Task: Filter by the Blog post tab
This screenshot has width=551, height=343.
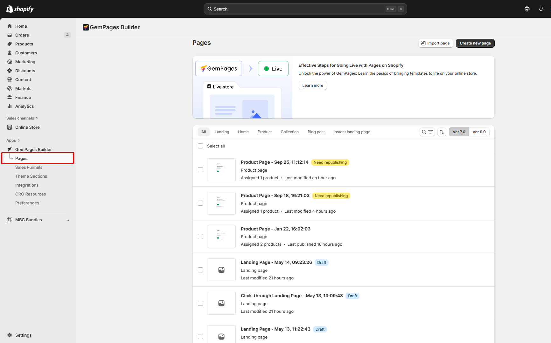Action: click(316, 132)
